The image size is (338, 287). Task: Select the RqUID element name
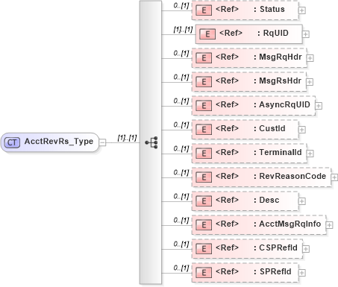tap(276, 33)
